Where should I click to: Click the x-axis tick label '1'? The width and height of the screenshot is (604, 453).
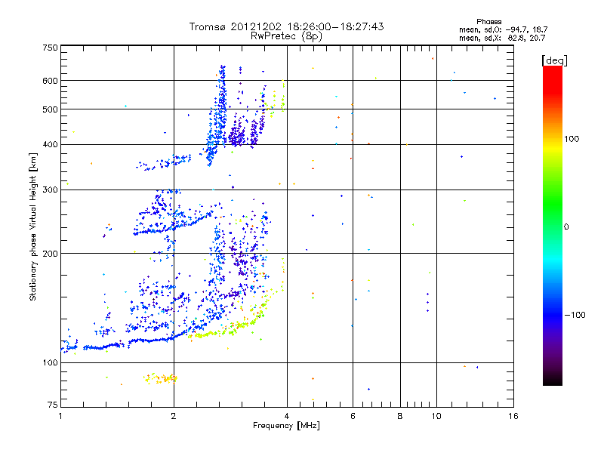tap(60, 416)
